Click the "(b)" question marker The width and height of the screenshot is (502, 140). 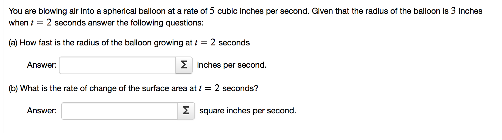[x=13, y=88]
